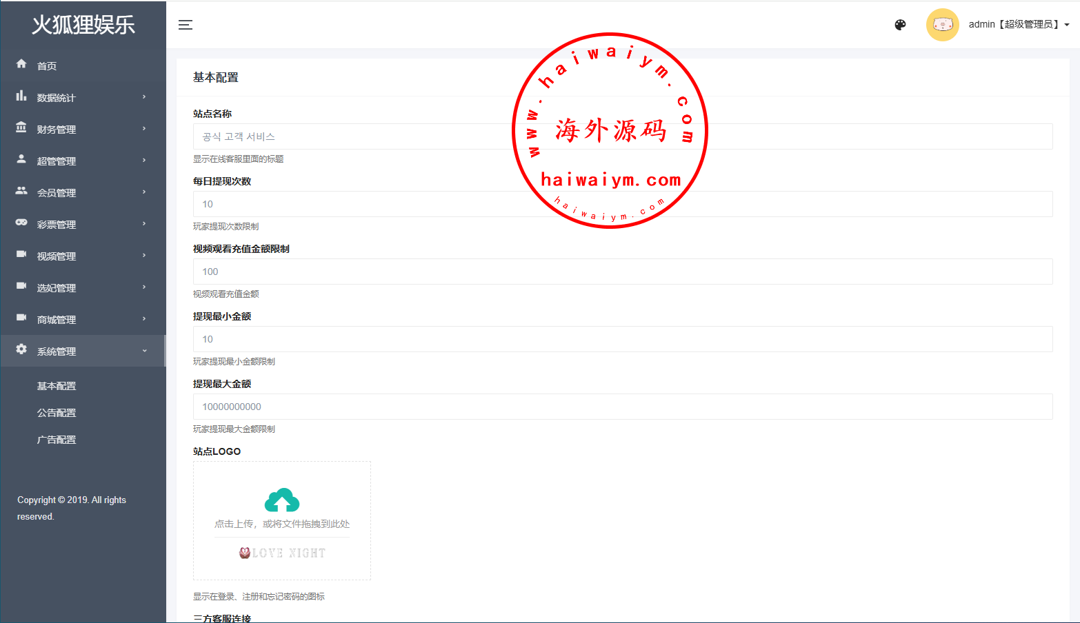
Task: Click the camera icon for 视频管理
Action: click(21, 254)
